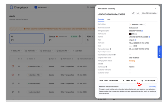168x104 pixels.
Task: Click the 123456 auth code value
Action: (132, 67)
